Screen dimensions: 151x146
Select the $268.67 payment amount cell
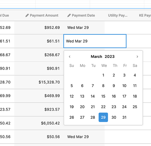click(39, 55)
